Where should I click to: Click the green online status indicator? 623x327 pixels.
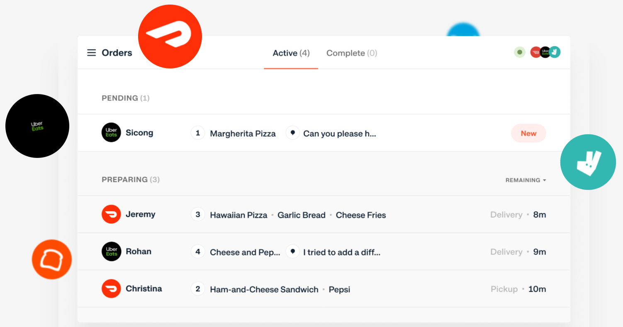pos(519,52)
